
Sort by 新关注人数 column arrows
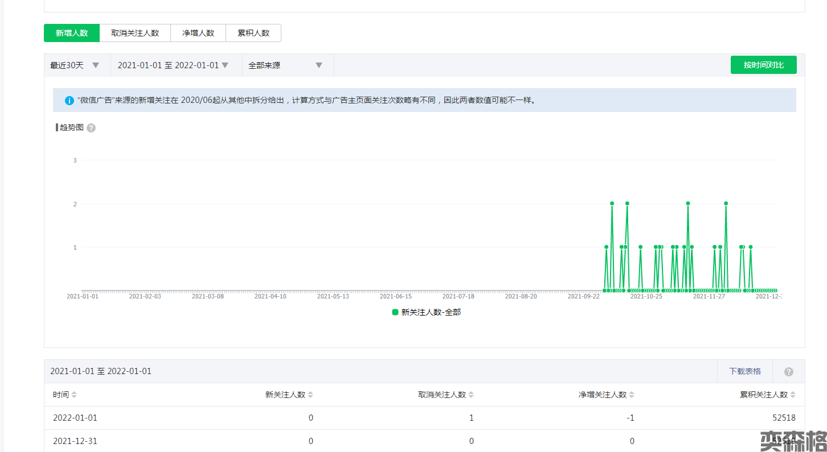[x=310, y=395]
